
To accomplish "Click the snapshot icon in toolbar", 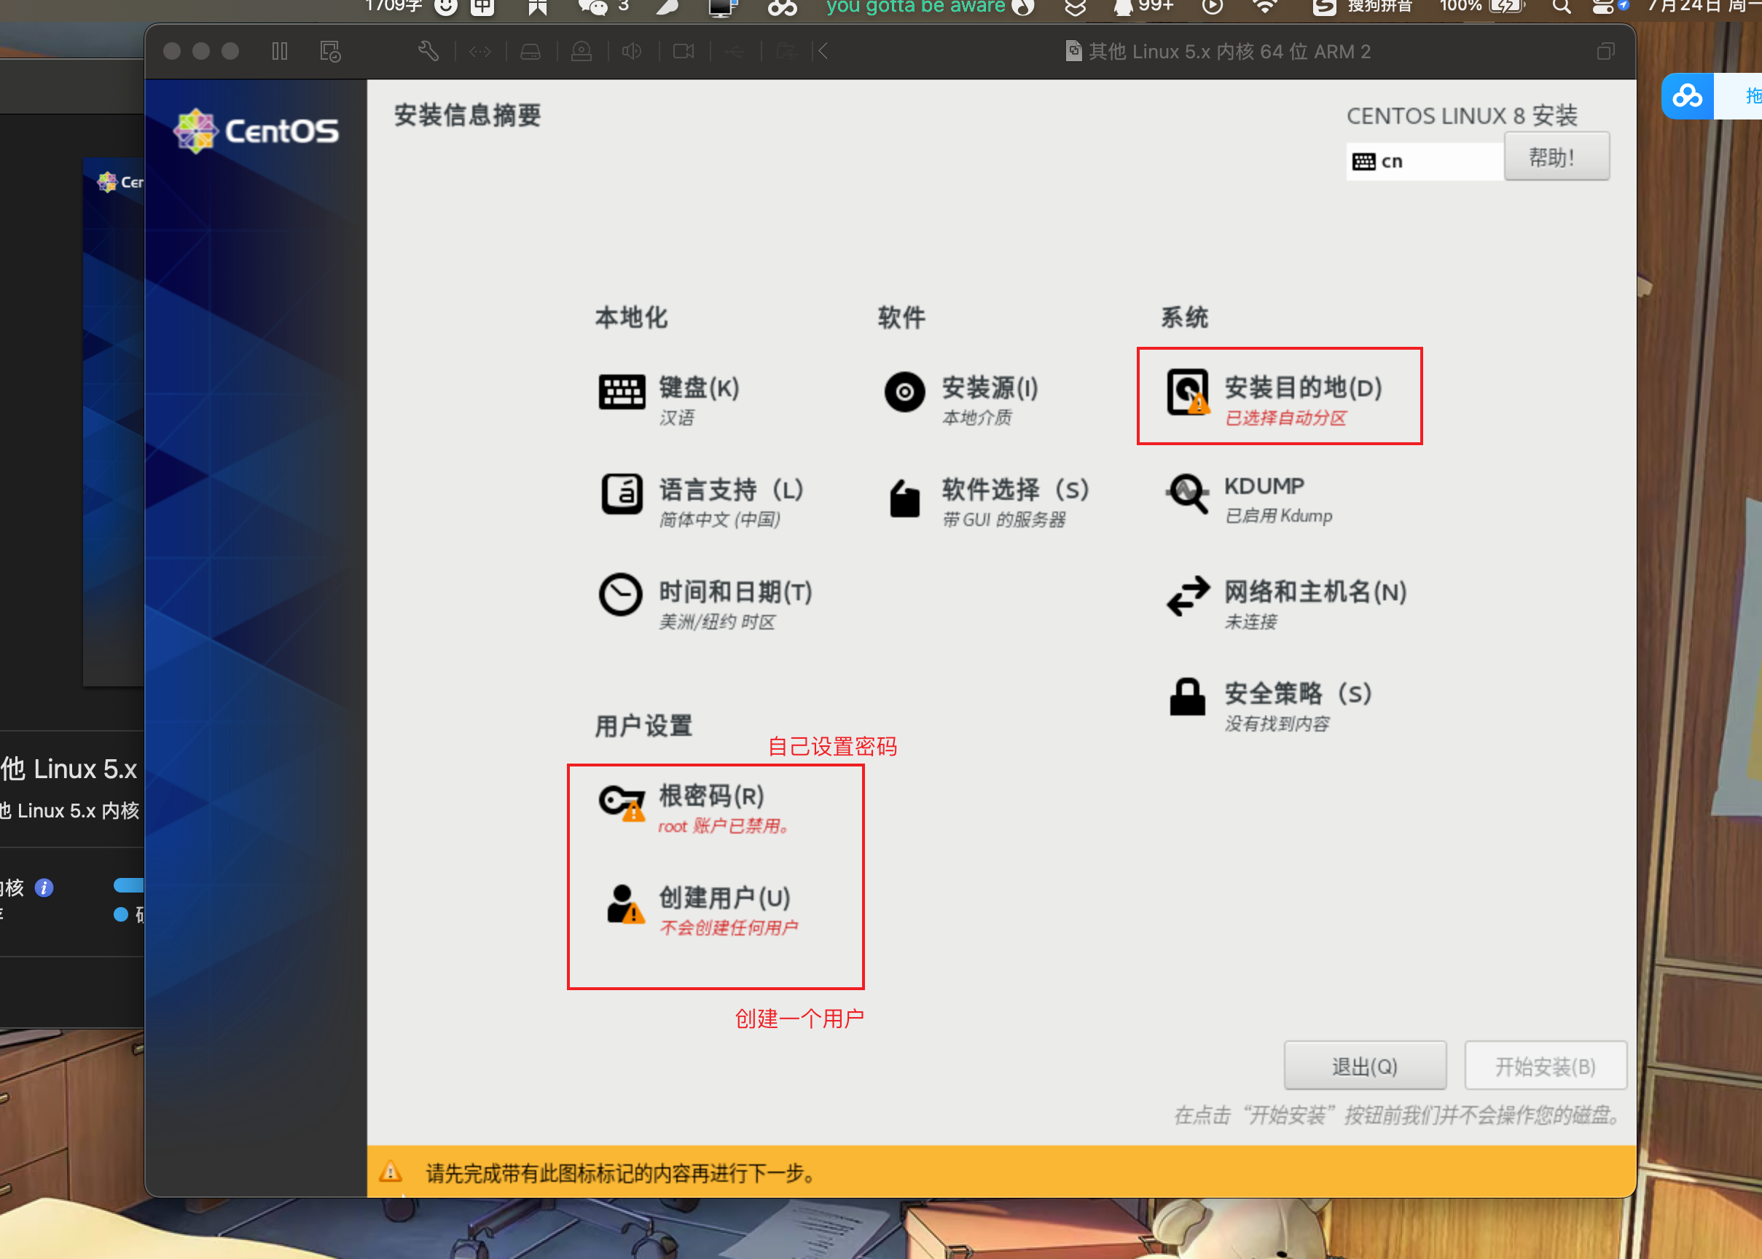I will 330,52.
